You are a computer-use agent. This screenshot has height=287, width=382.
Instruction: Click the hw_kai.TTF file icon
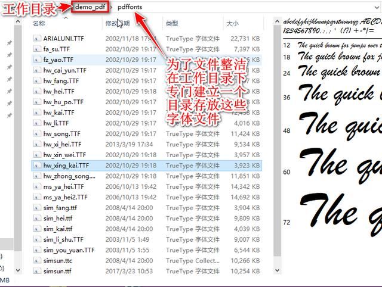coord(37,113)
